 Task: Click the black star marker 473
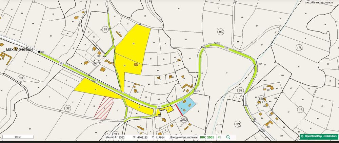coord(39,52)
